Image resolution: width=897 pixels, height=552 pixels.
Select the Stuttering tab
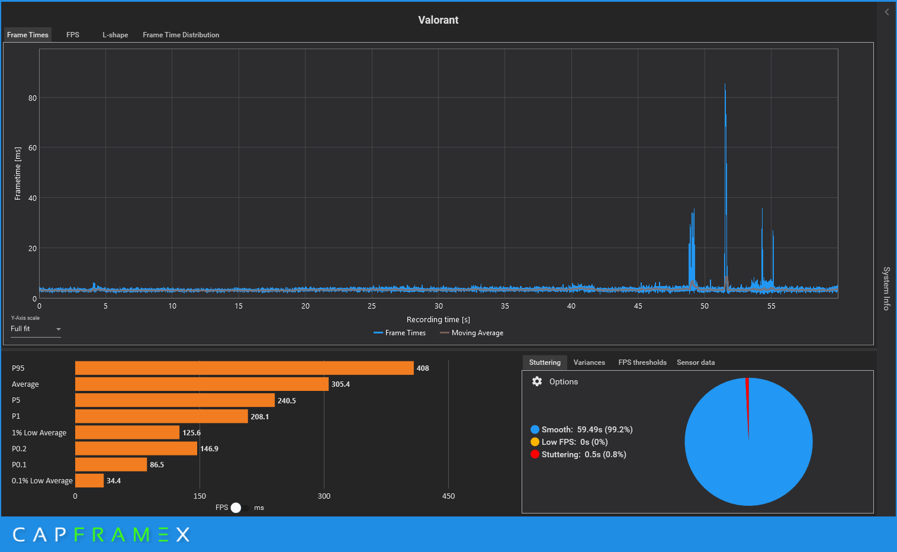pos(544,362)
